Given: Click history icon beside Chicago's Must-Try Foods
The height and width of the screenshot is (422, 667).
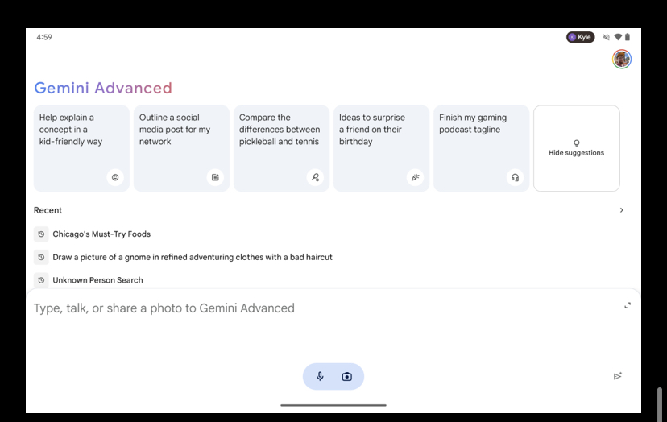Looking at the screenshot, I should pyautogui.click(x=41, y=234).
